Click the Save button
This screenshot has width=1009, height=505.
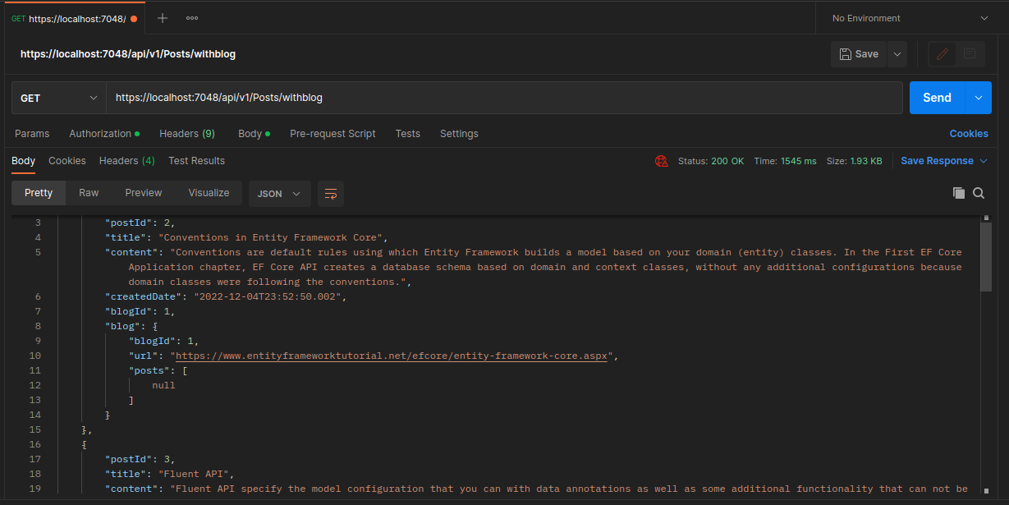(x=859, y=54)
